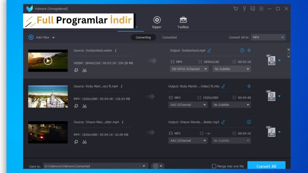Expand the Add Files dropdown arrow
Screen dimensions: 308x173
point(53,38)
